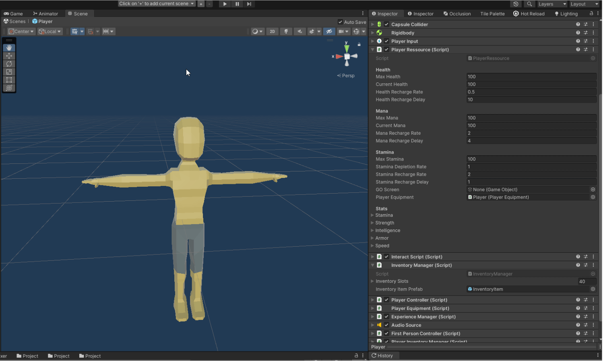Open the Local handle rotation dropdown
603x361 pixels.
pos(50,31)
